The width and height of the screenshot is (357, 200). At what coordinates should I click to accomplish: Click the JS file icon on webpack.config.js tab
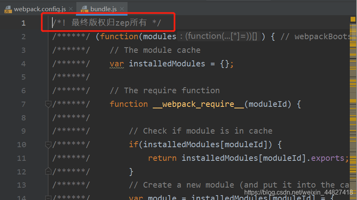8,9
